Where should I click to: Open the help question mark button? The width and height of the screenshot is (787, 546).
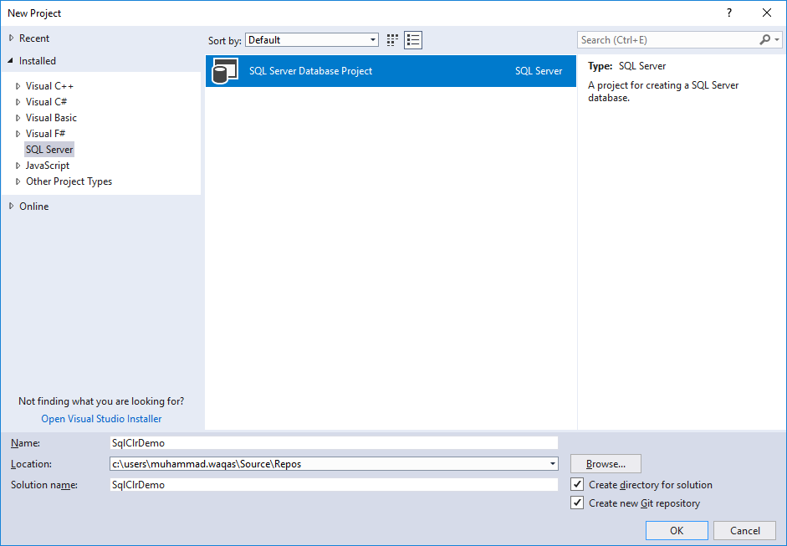pos(729,13)
